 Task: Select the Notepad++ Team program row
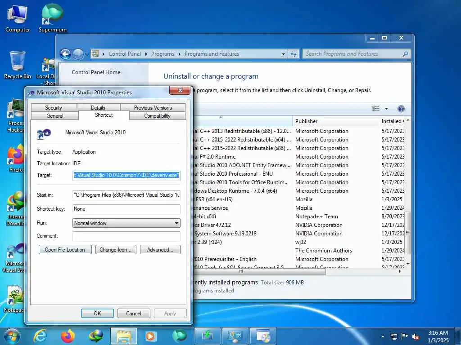click(x=298, y=217)
